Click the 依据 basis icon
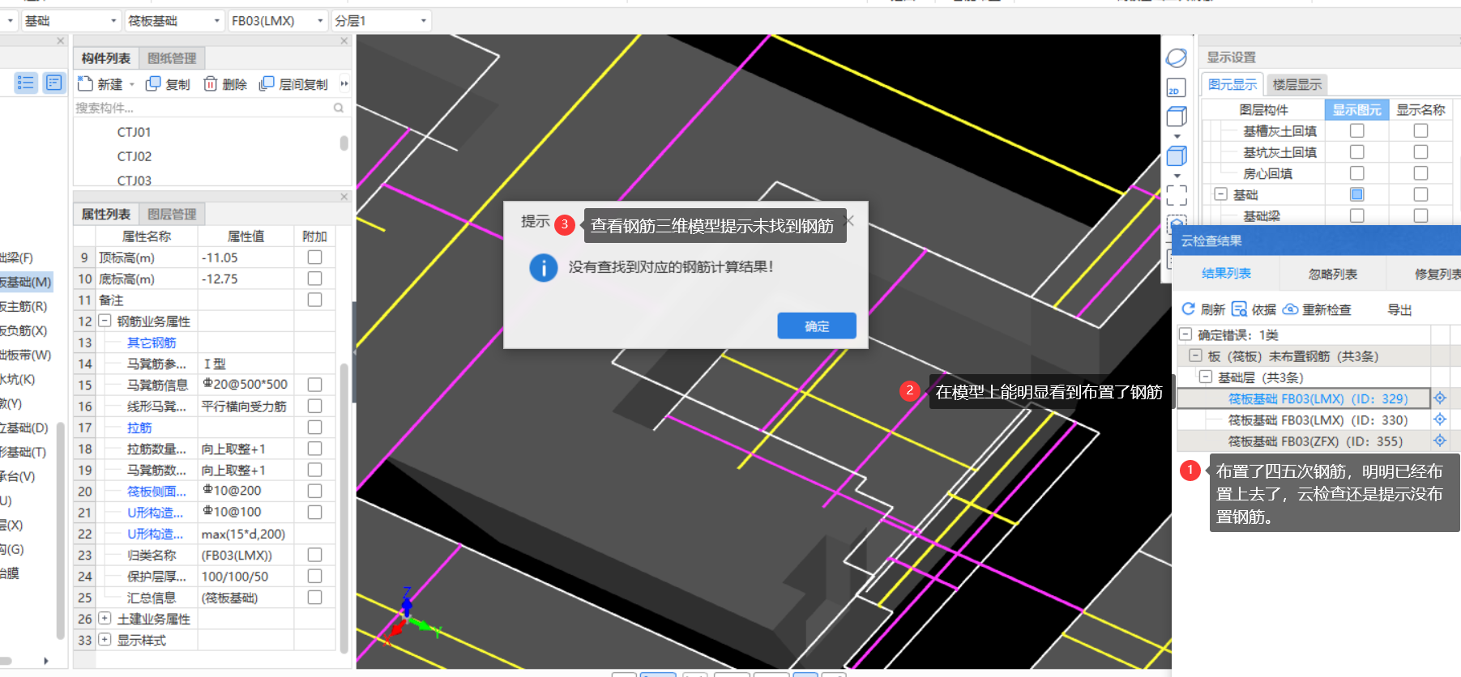The height and width of the screenshot is (677, 1461). [x=1240, y=309]
